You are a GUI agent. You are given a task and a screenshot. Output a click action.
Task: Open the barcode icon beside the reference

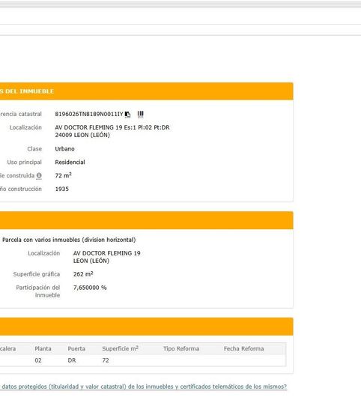pos(140,114)
